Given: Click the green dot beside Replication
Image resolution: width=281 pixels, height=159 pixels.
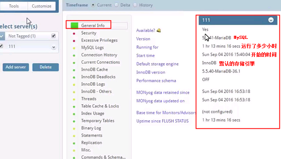Looking at the screenshot, I should 74,143.
